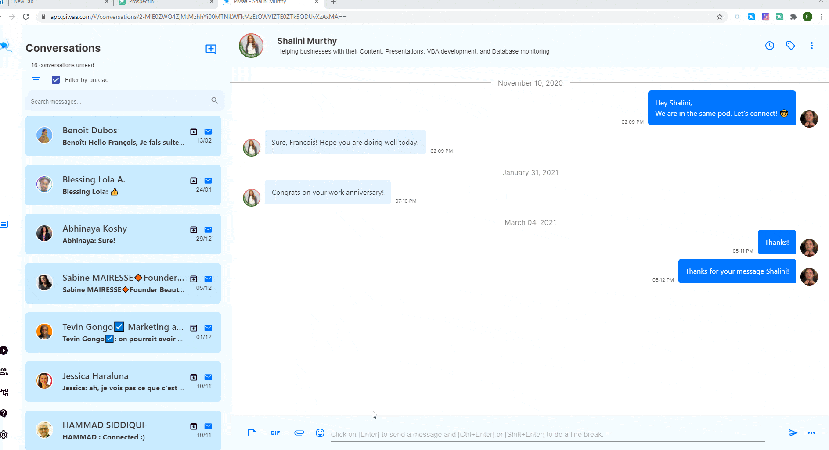Open Abhinaya Koshy conversation
This screenshot has height=450, width=829.
[123, 234]
